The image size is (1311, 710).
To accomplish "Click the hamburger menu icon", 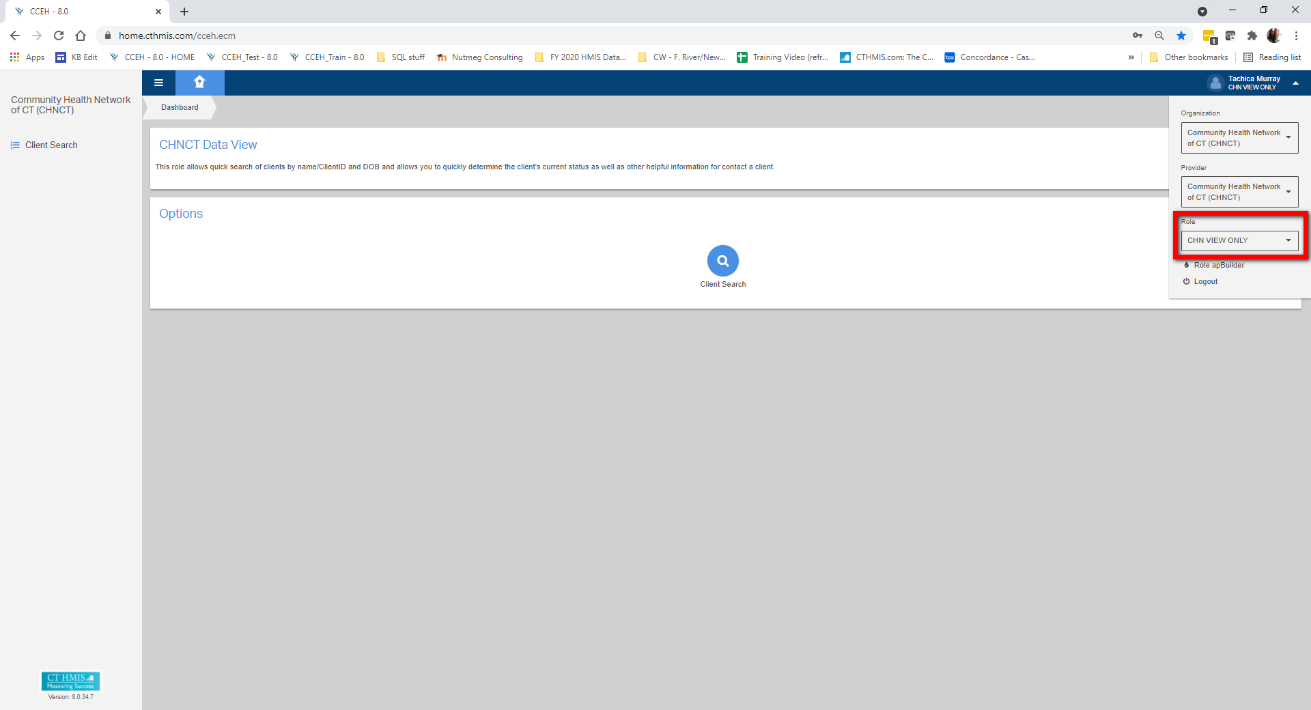I will pyautogui.click(x=158, y=83).
